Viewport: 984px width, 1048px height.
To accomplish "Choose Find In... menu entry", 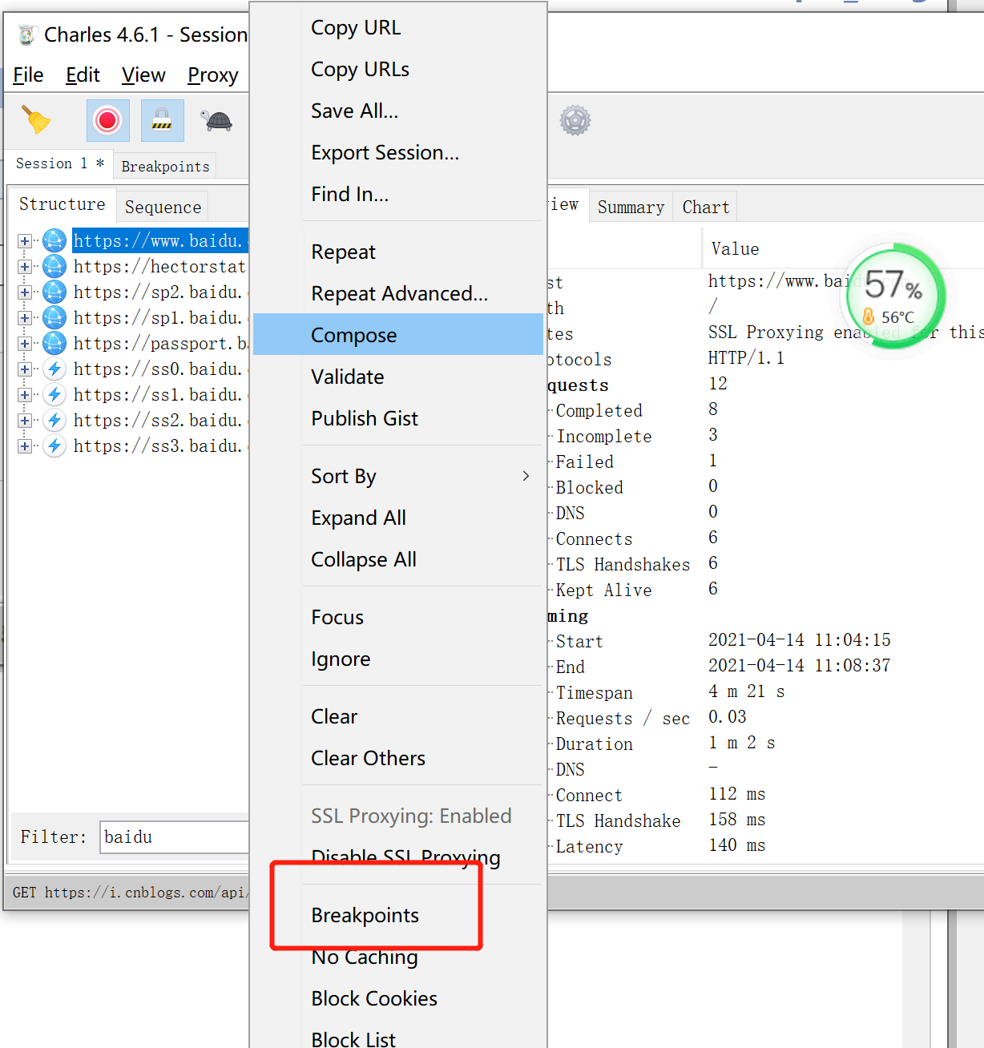I will [x=397, y=194].
